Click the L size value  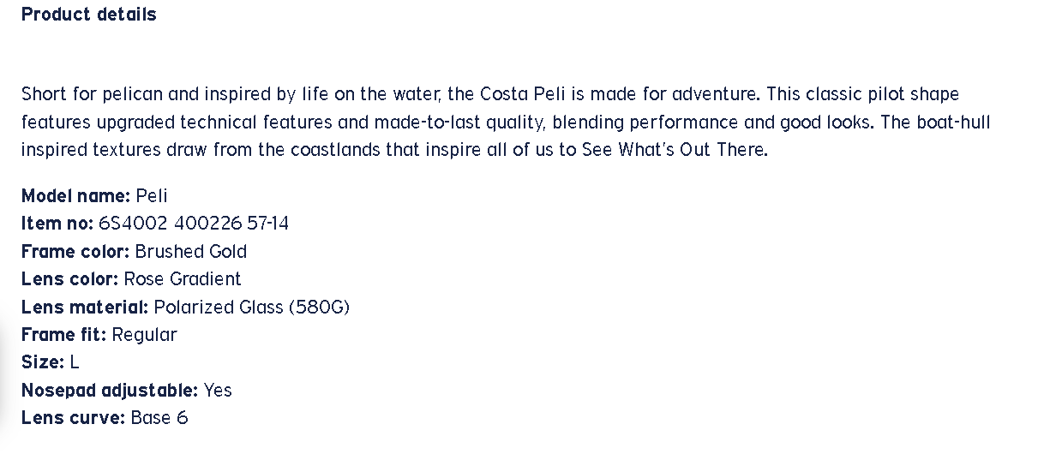tap(75, 362)
